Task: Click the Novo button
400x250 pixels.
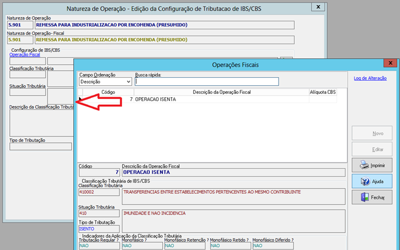Action: tap(371, 133)
